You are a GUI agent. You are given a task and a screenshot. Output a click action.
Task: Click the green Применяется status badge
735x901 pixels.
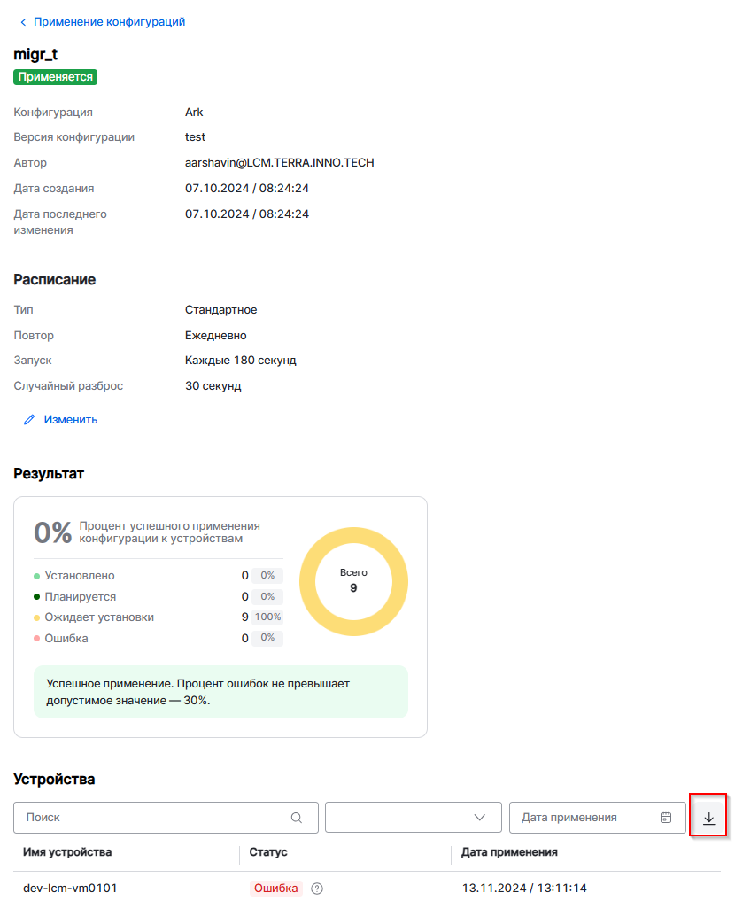[55, 77]
